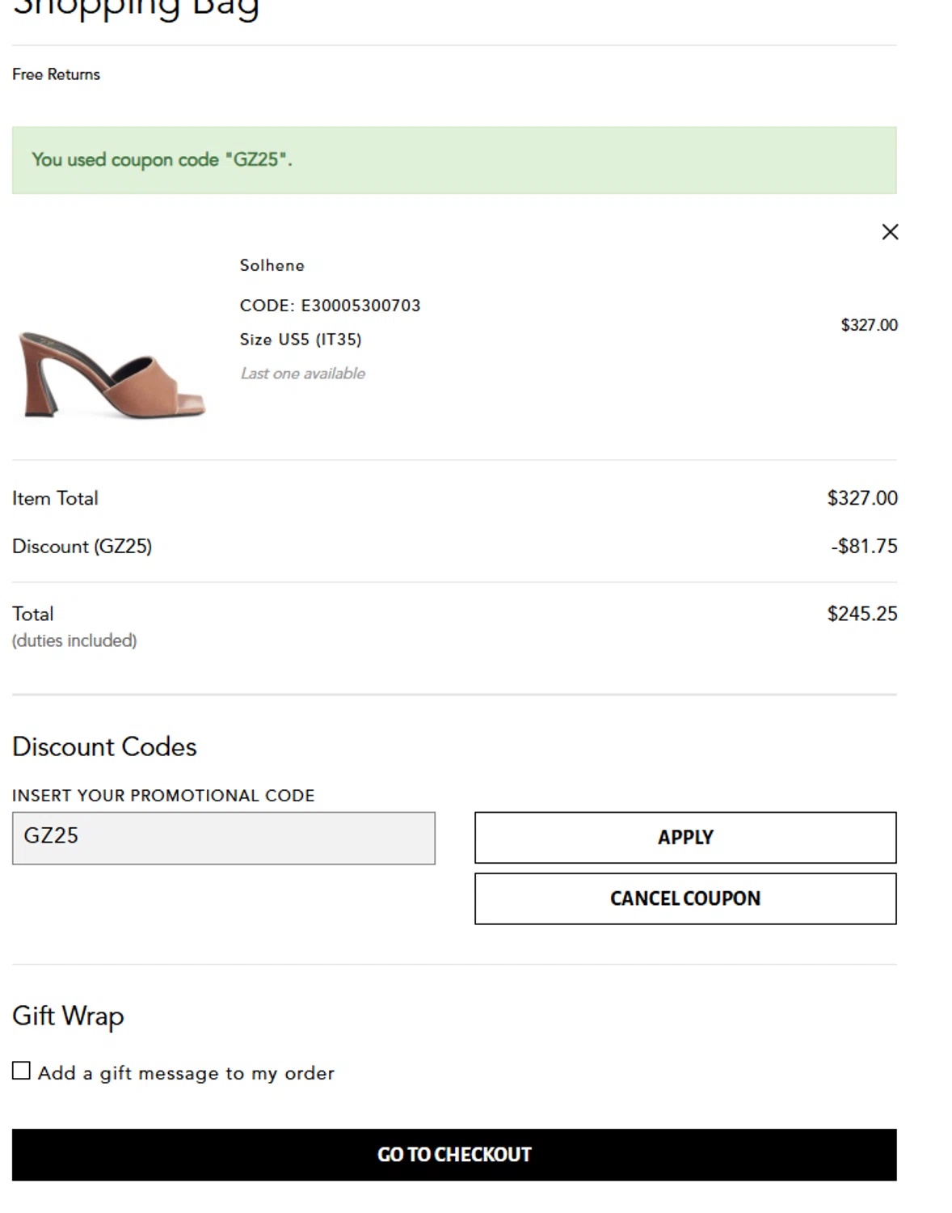Click the Solhene product name
The image size is (952, 1213).
coord(272,265)
